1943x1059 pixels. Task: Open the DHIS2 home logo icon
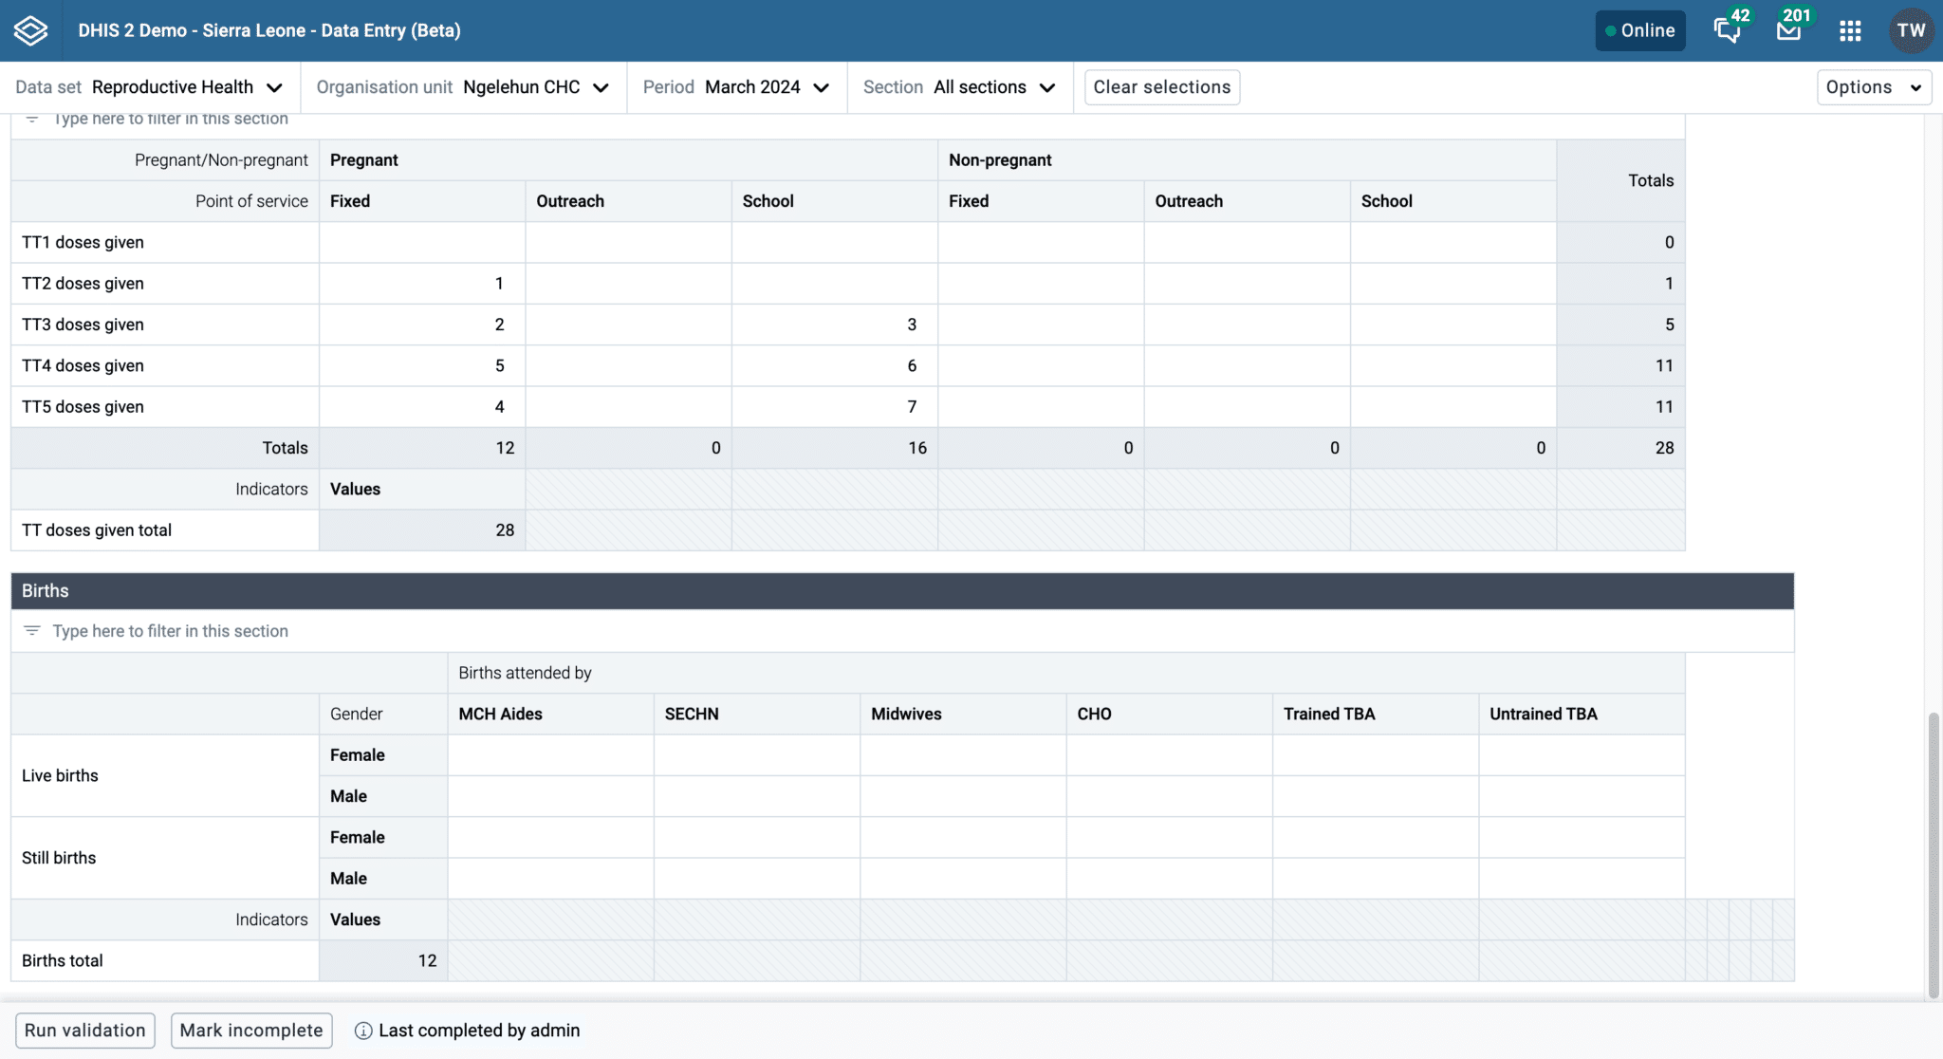pos(29,29)
